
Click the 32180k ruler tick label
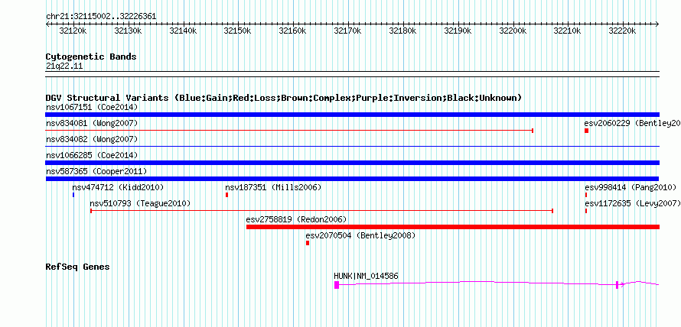point(402,31)
